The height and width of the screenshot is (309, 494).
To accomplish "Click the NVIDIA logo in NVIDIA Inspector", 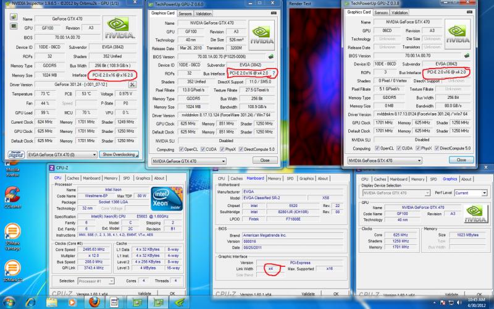I will tap(120, 28).
